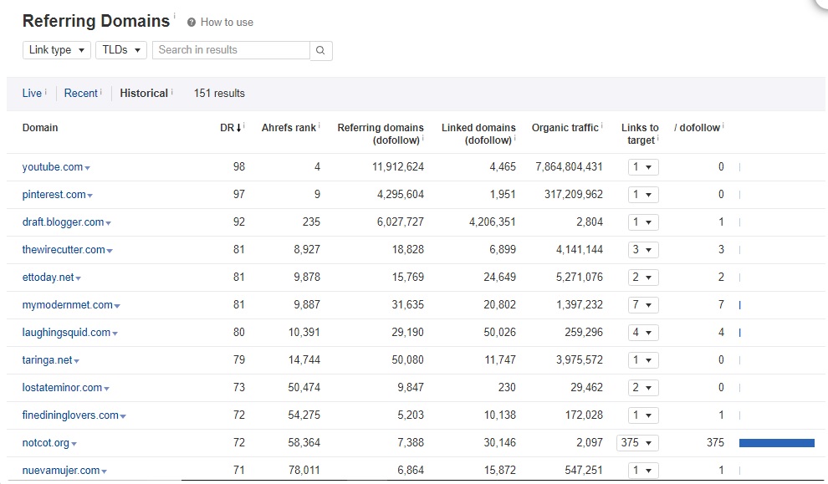Click linked domains value 4,206,351
Viewport: 828px width, 484px height.
(492, 222)
